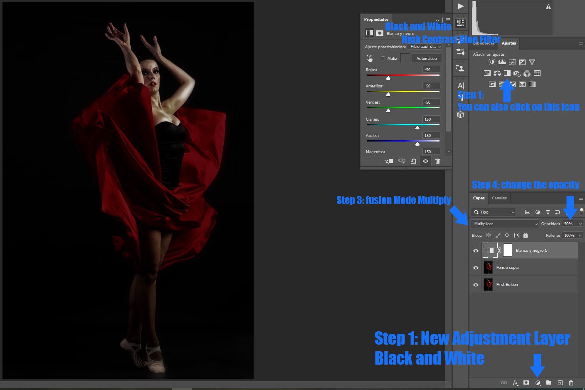Open the layer style fx menu
585x390 pixels.
pos(515,383)
